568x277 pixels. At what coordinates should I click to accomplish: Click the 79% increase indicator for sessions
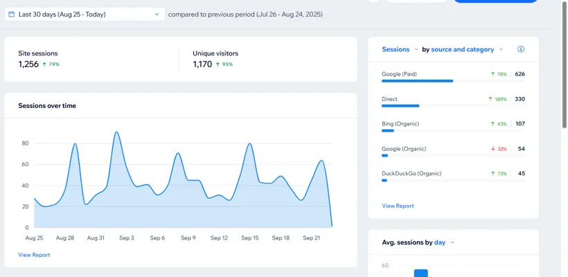coord(51,64)
